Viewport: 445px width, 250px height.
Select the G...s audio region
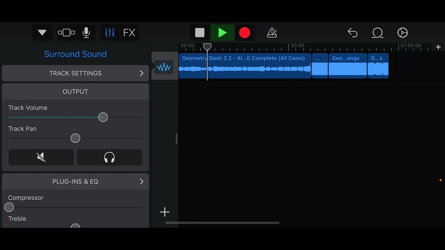pyautogui.click(x=378, y=66)
